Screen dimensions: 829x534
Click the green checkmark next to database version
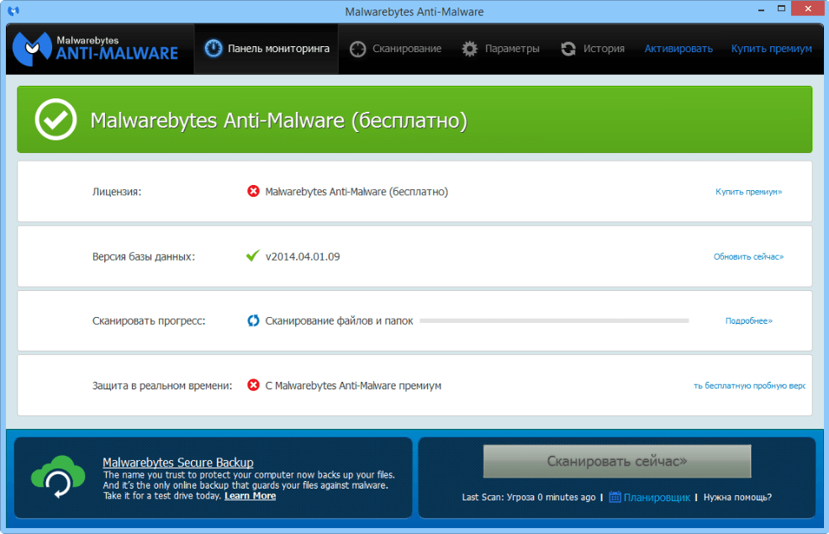(252, 256)
